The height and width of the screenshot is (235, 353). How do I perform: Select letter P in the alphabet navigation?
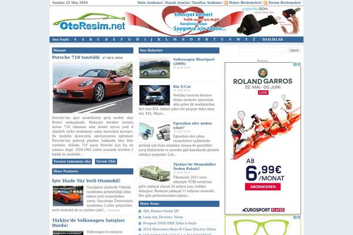(199, 39)
